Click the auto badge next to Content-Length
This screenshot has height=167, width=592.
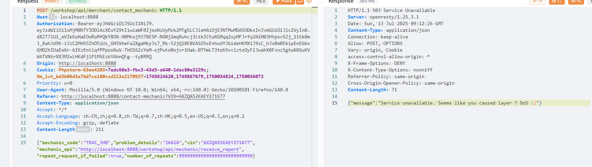[x=83, y=129]
